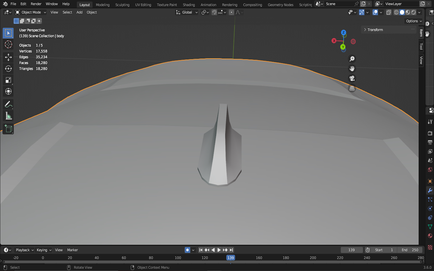Toggle the camera view icon
Image resolution: width=434 pixels, height=271 pixels.
click(352, 79)
